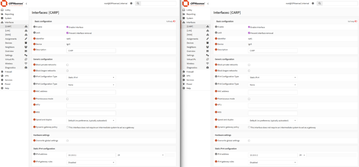Open Virtual IPs in OPNsense1 sidebar

pyautogui.click(x=10, y=59)
